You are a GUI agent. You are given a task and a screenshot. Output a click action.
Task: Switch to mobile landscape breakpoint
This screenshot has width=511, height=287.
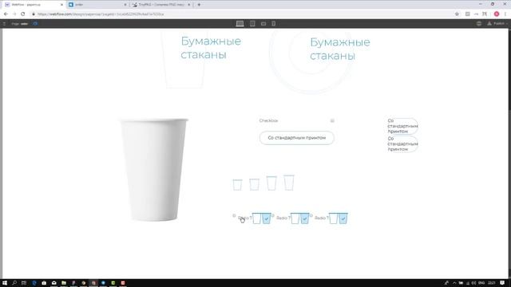pos(263,23)
